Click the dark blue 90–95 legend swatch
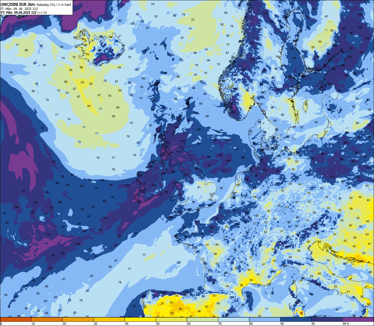Image resolution: width=374 pixels, height=326 pixels. pos(296,320)
